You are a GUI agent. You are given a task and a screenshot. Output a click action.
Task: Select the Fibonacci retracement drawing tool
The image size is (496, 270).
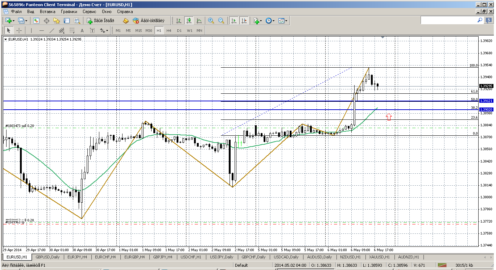click(72, 30)
